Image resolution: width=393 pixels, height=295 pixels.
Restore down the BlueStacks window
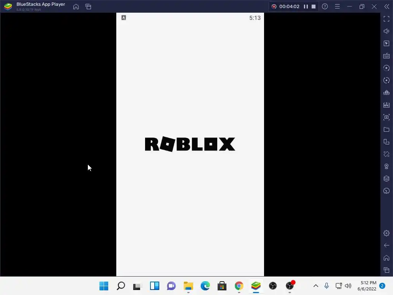pos(362,7)
